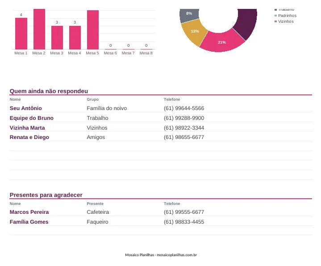This screenshot has width=321, height=266.
Task: Select the name Família Gomes
Action: pyautogui.click(x=29, y=222)
